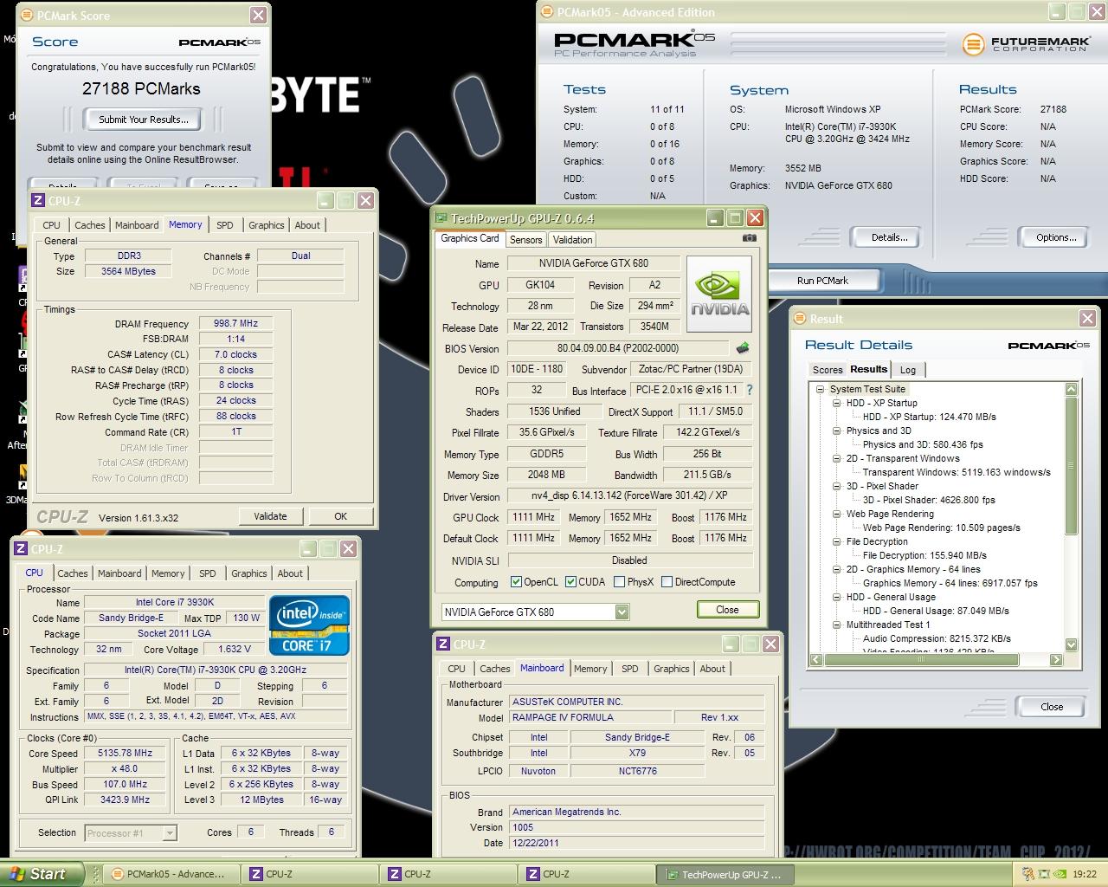Click the BIOS Version field in GPU-Z
The image size is (1108, 887).
(618, 348)
